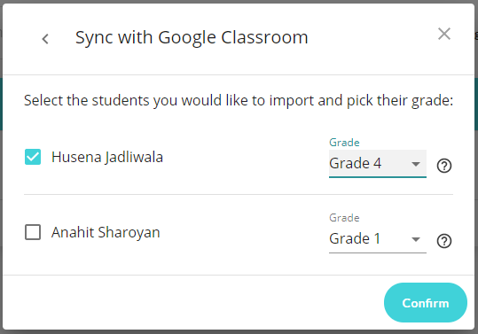Click the select students instruction text

pos(239,100)
